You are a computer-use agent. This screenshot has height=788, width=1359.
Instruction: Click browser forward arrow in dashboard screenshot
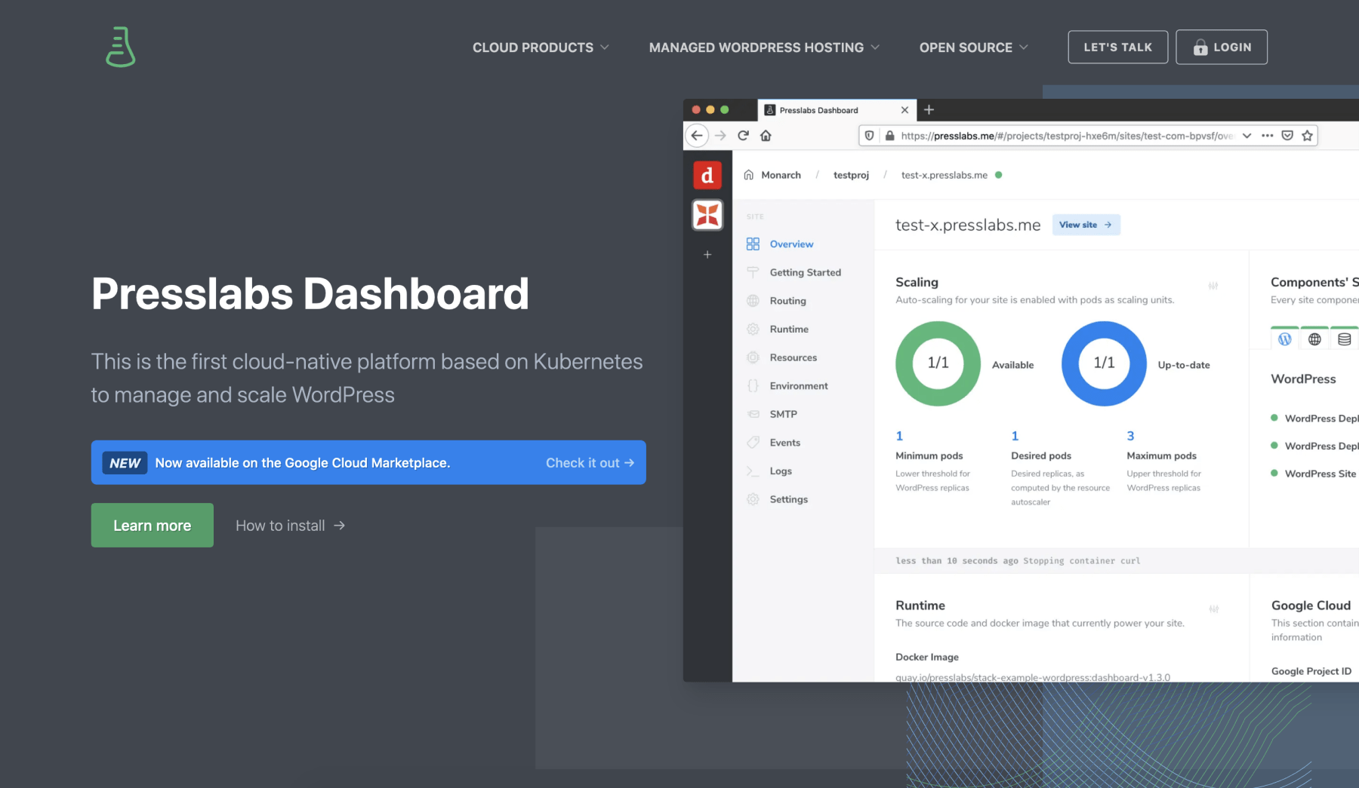coord(720,136)
